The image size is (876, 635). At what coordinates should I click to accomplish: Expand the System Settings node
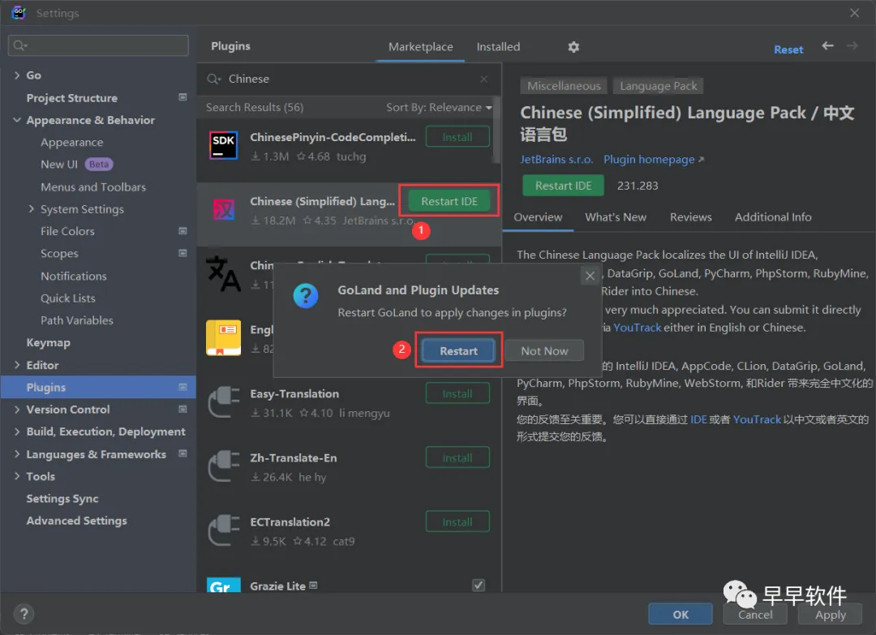pyautogui.click(x=32, y=209)
